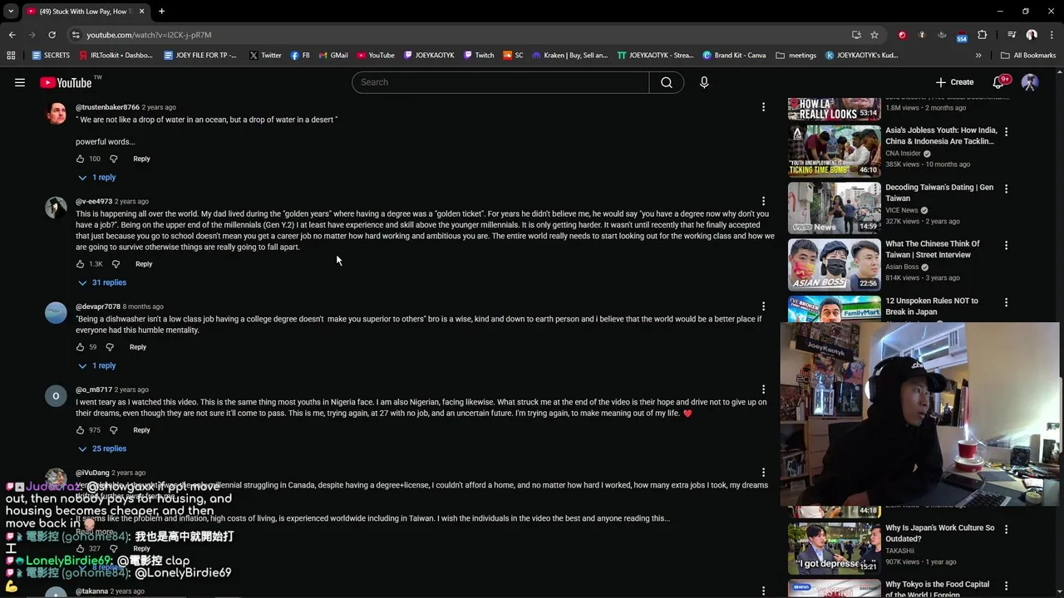
Task: Reload the page with browser refresh
Action: [x=52, y=35]
